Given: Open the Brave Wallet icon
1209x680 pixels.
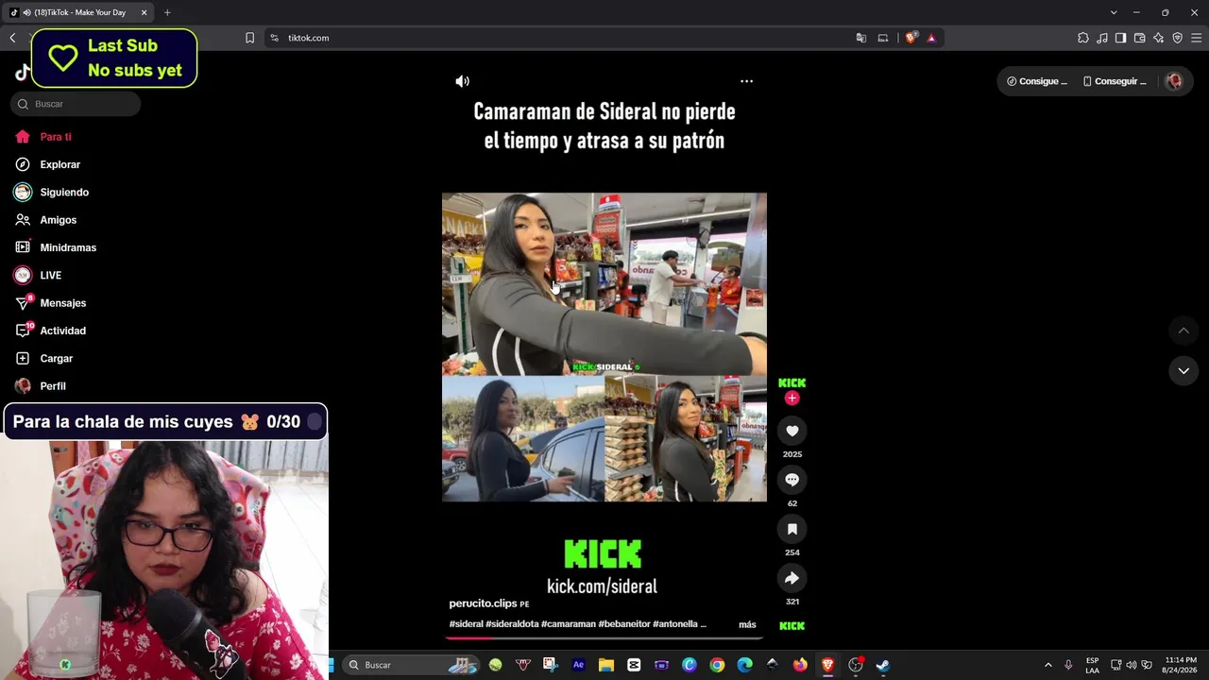Looking at the screenshot, I should pyautogui.click(x=1139, y=38).
